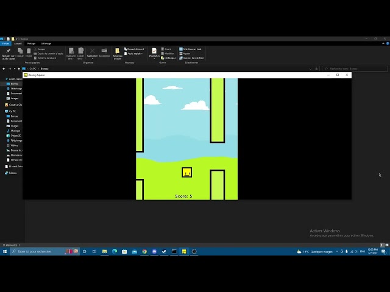Open recent locations dropdown beside forward arrow

point(15,69)
